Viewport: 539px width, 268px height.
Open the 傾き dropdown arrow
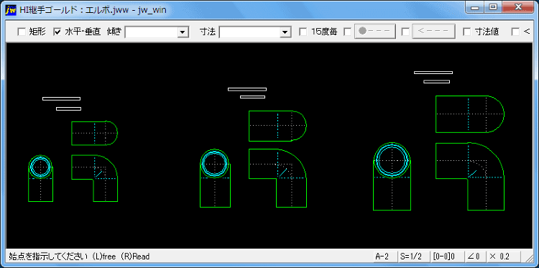[x=183, y=32]
